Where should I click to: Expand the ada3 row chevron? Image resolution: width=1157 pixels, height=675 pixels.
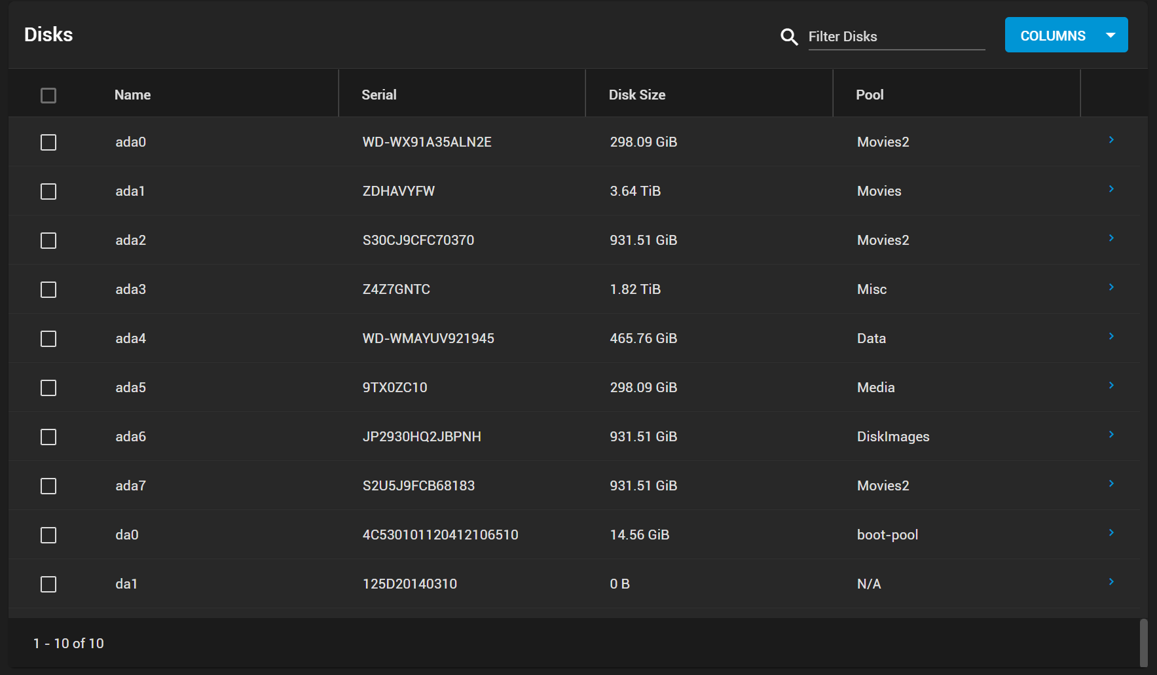[1111, 287]
